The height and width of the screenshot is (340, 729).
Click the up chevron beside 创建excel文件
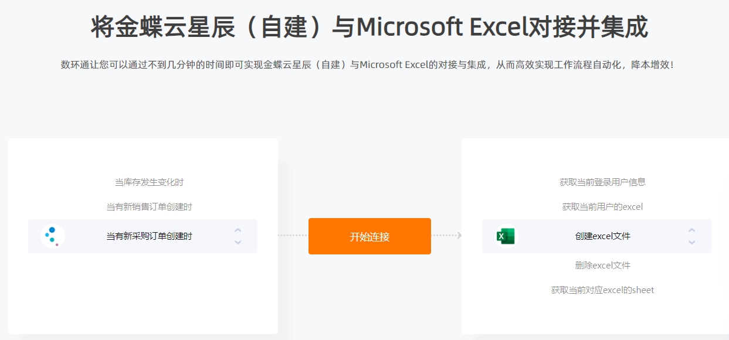692,230
